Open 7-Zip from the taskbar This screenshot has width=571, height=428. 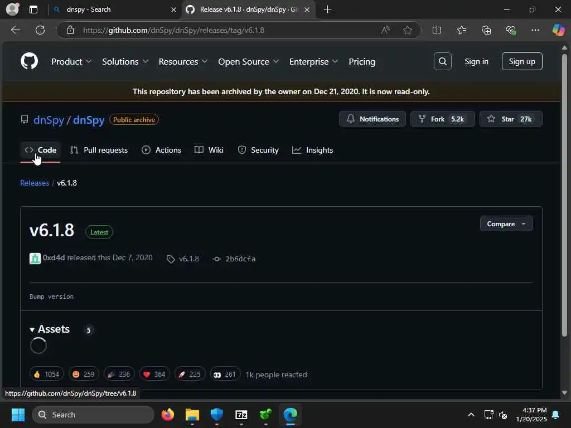[241, 415]
